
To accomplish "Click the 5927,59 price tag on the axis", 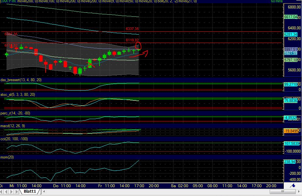I will (291, 53).
